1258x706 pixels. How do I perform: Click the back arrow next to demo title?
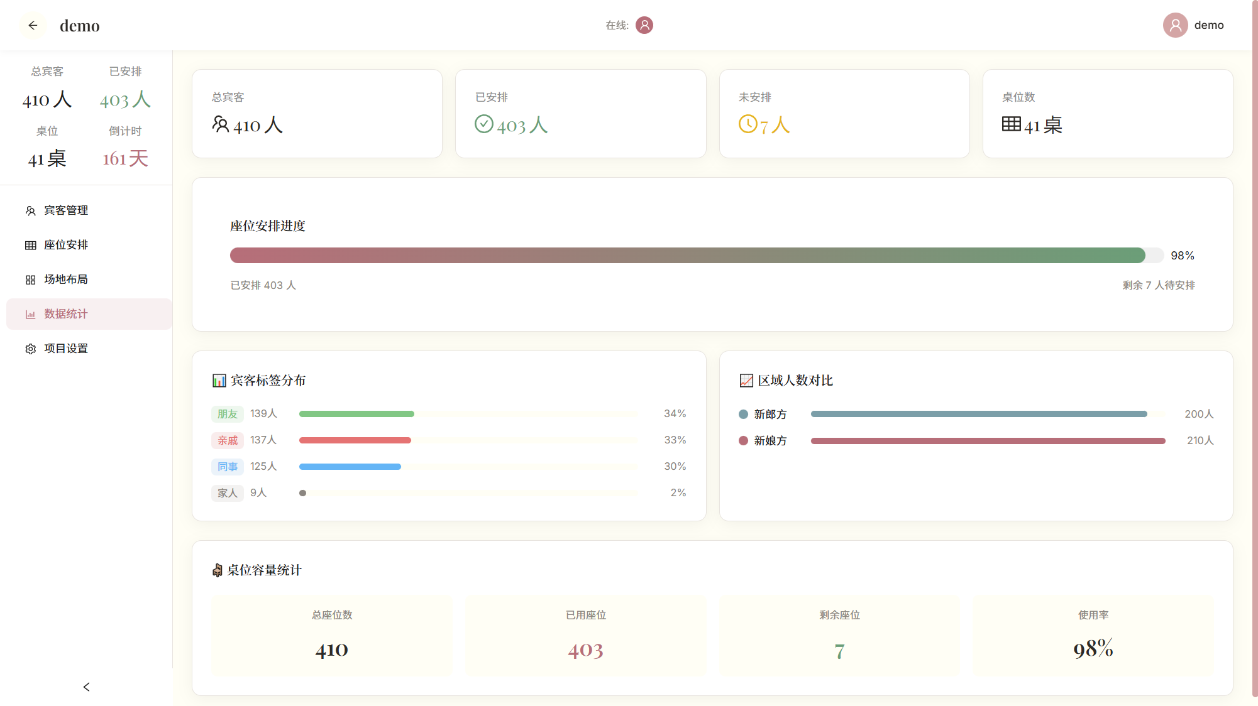tap(33, 25)
